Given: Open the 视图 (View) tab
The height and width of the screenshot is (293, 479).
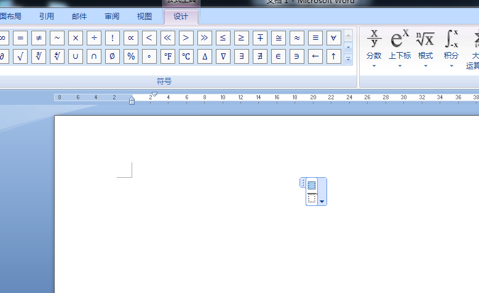Looking at the screenshot, I should coord(144,17).
